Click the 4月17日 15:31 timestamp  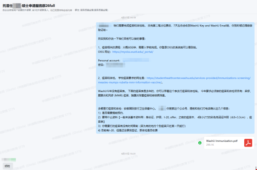tap(128, 154)
